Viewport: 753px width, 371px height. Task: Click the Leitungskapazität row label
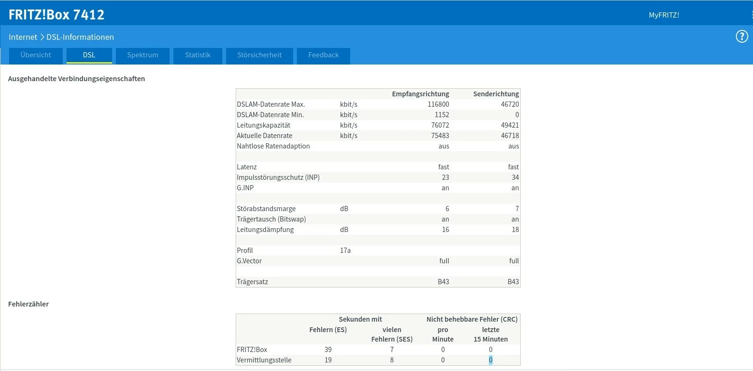point(264,125)
